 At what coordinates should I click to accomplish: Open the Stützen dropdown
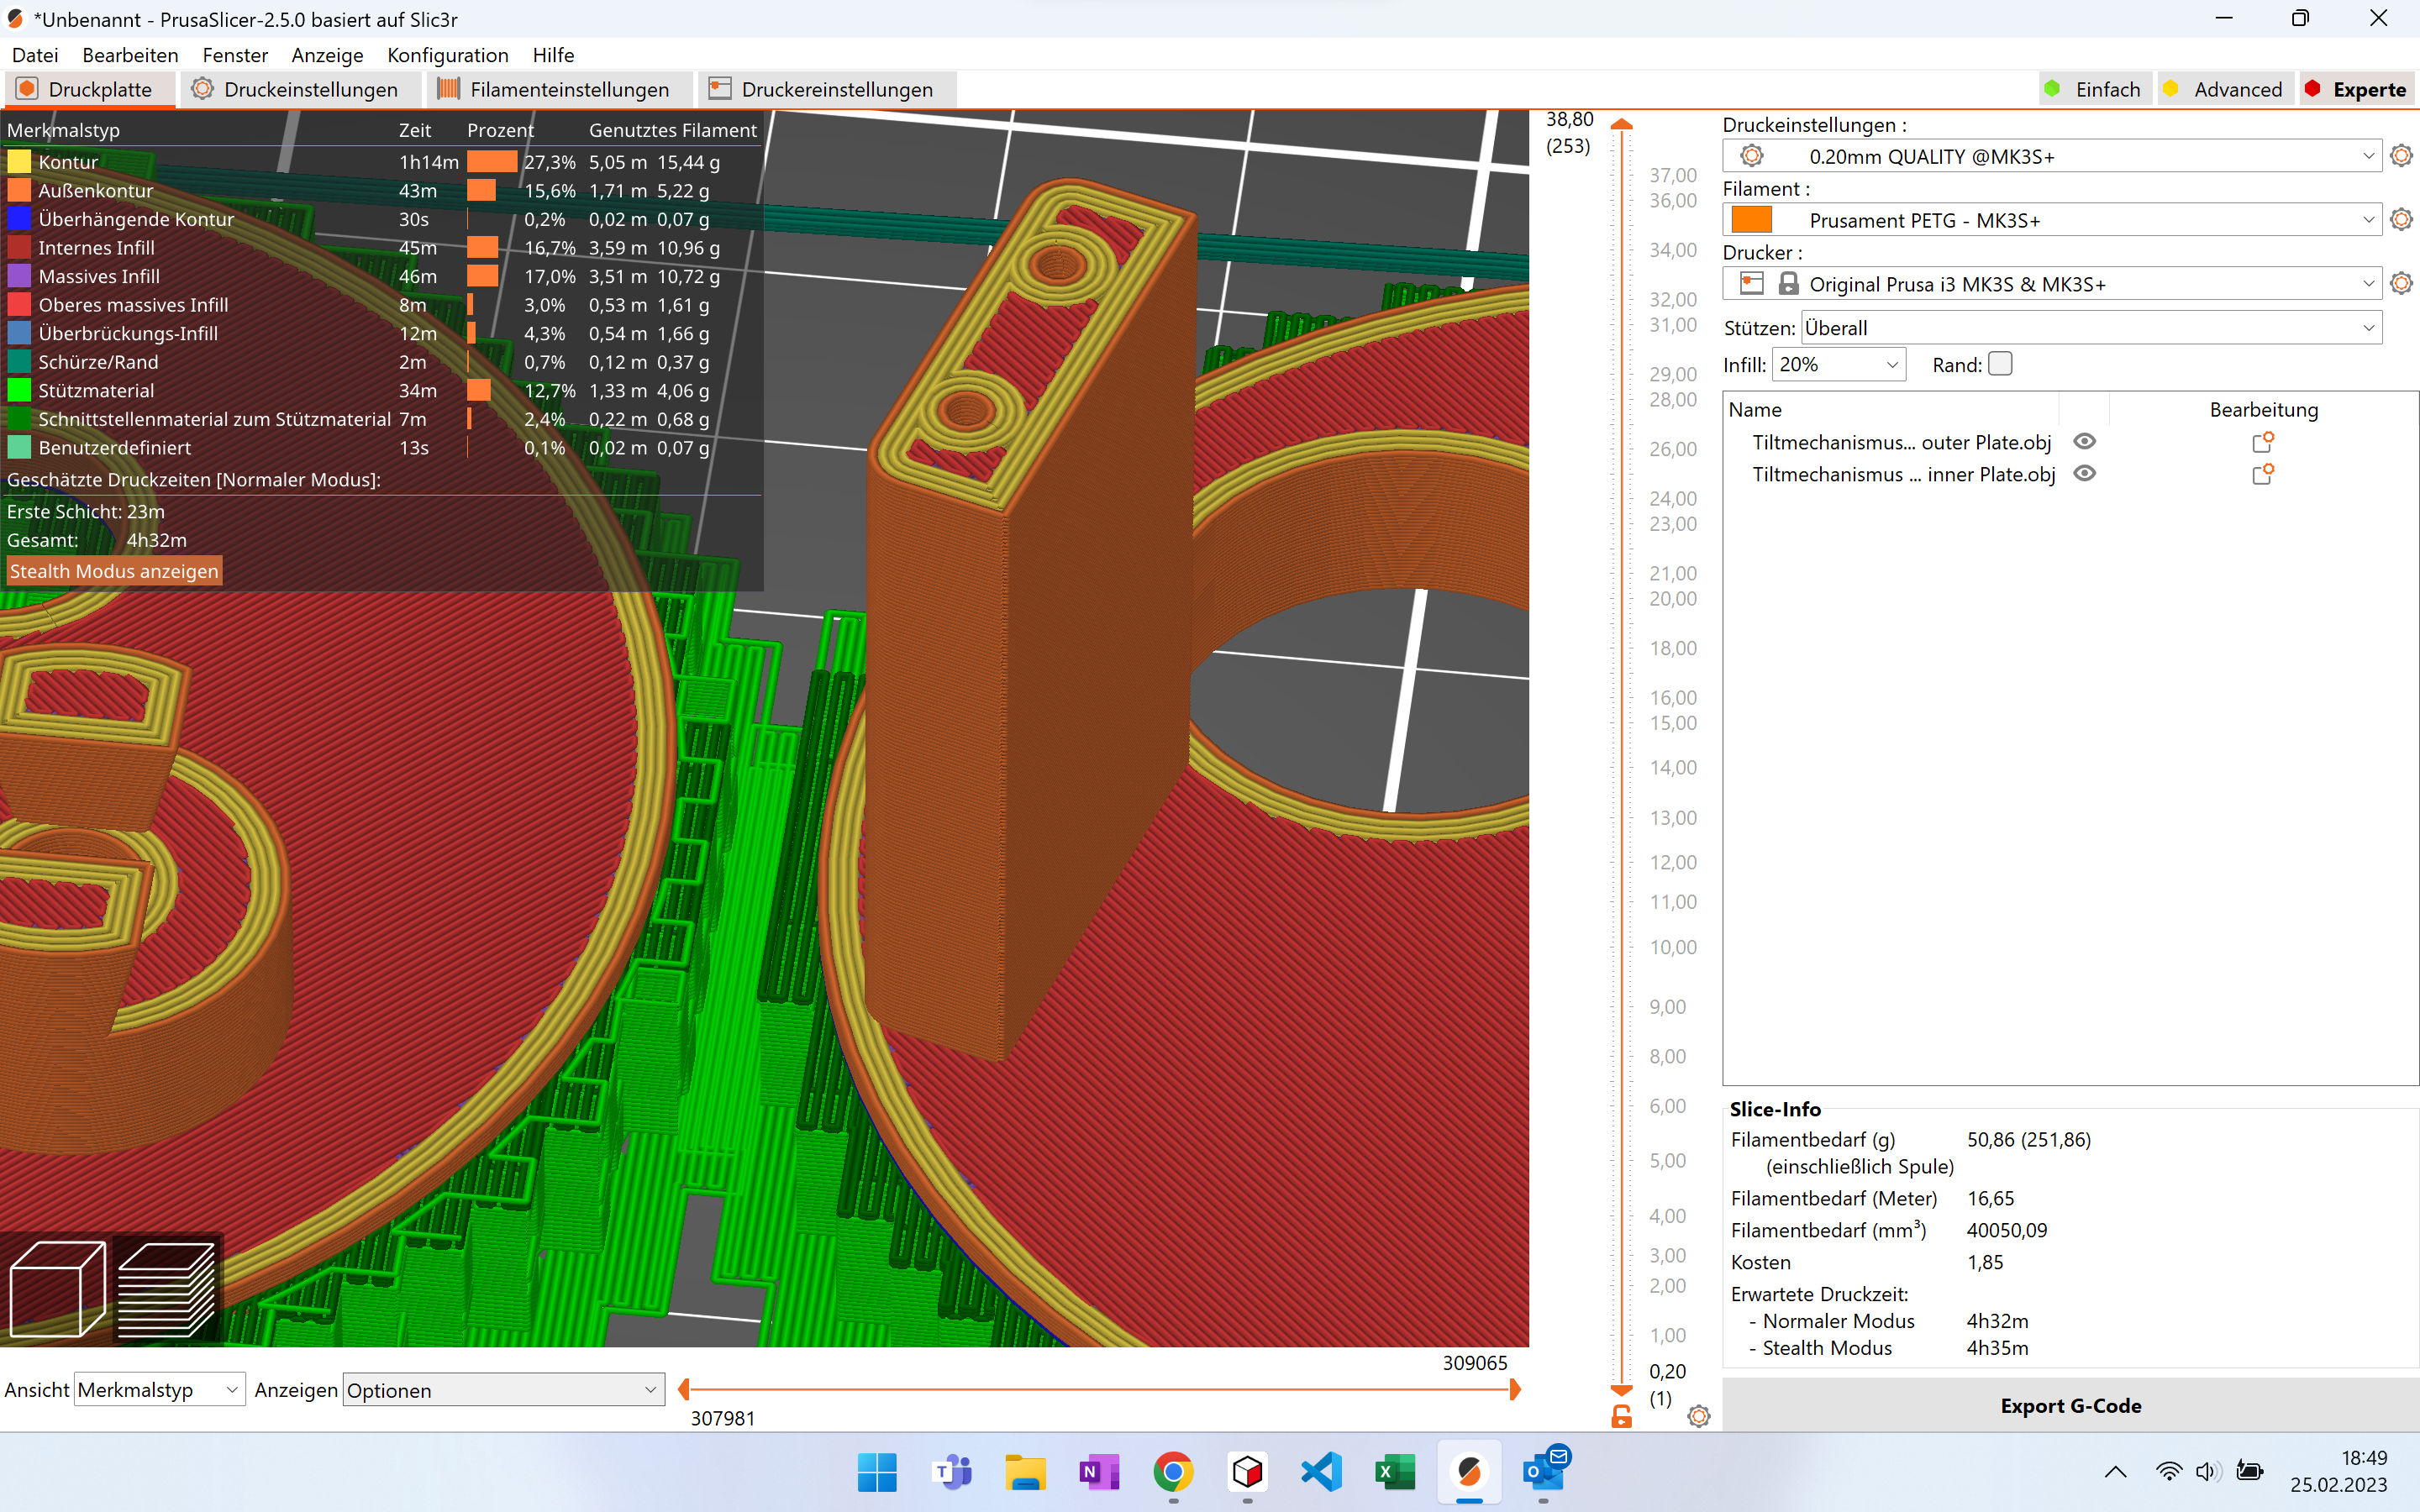click(x=2091, y=328)
